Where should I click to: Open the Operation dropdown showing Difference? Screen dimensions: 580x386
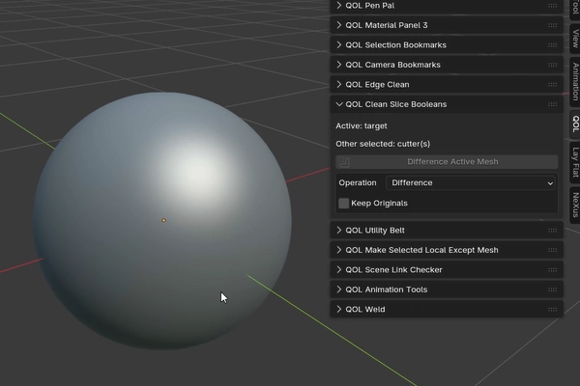pos(471,182)
